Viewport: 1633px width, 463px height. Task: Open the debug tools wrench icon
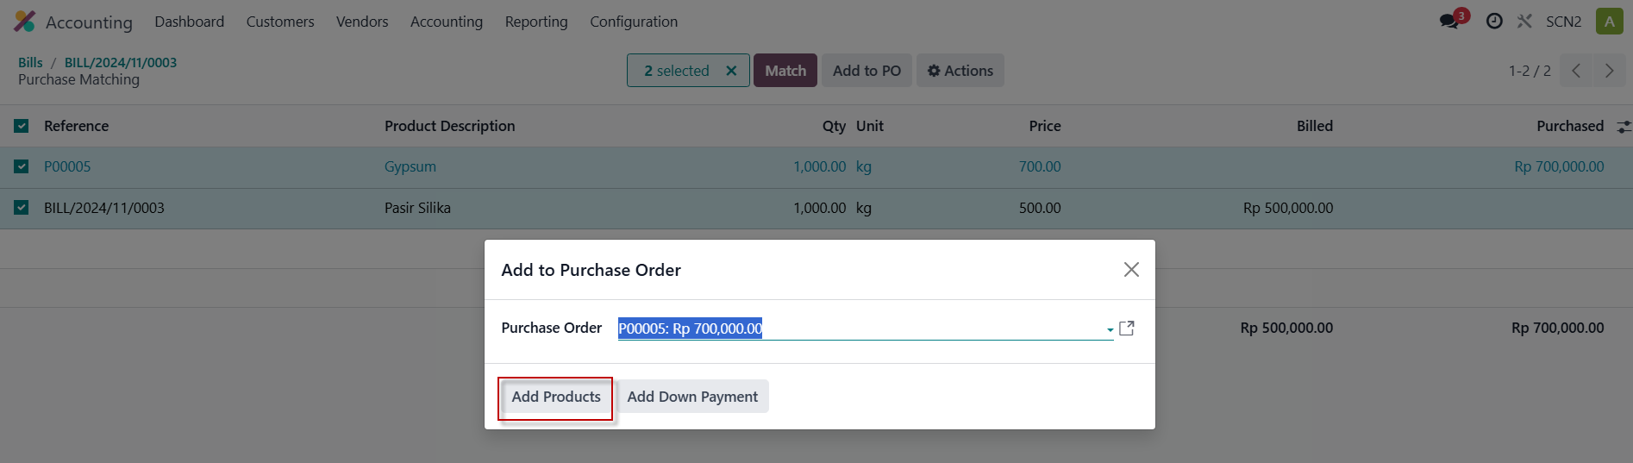pyautogui.click(x=1524, y=22)
